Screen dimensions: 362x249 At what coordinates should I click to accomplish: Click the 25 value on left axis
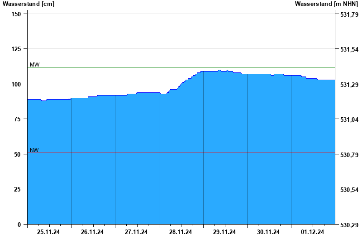[x=18, y=189]
